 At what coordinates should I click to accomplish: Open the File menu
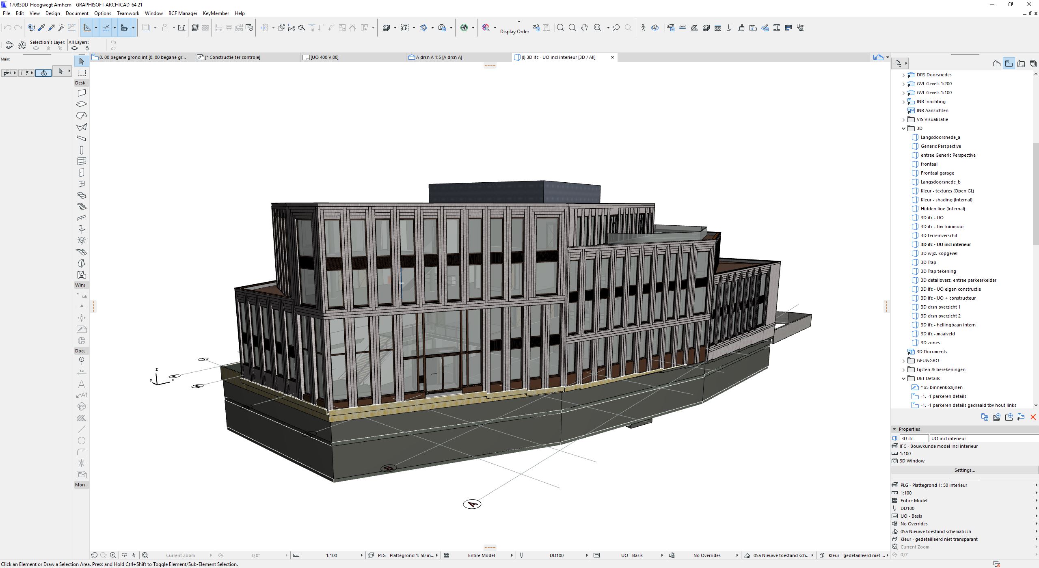(x=6, y=13)
